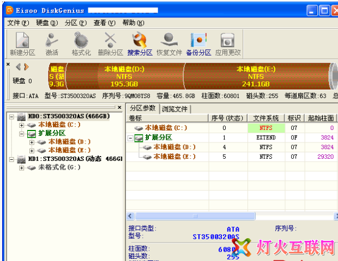Click the Search Partition (搜索分区) icon
Screen dimensions: 338x261
pos(140,40)
